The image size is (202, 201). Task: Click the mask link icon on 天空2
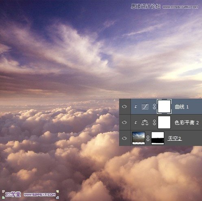pyautogui.click(x=148, y=138)
